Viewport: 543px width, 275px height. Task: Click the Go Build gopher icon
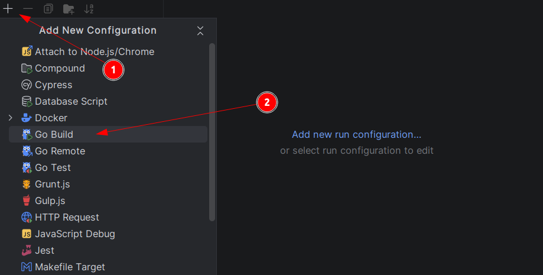tap(27, 135)
